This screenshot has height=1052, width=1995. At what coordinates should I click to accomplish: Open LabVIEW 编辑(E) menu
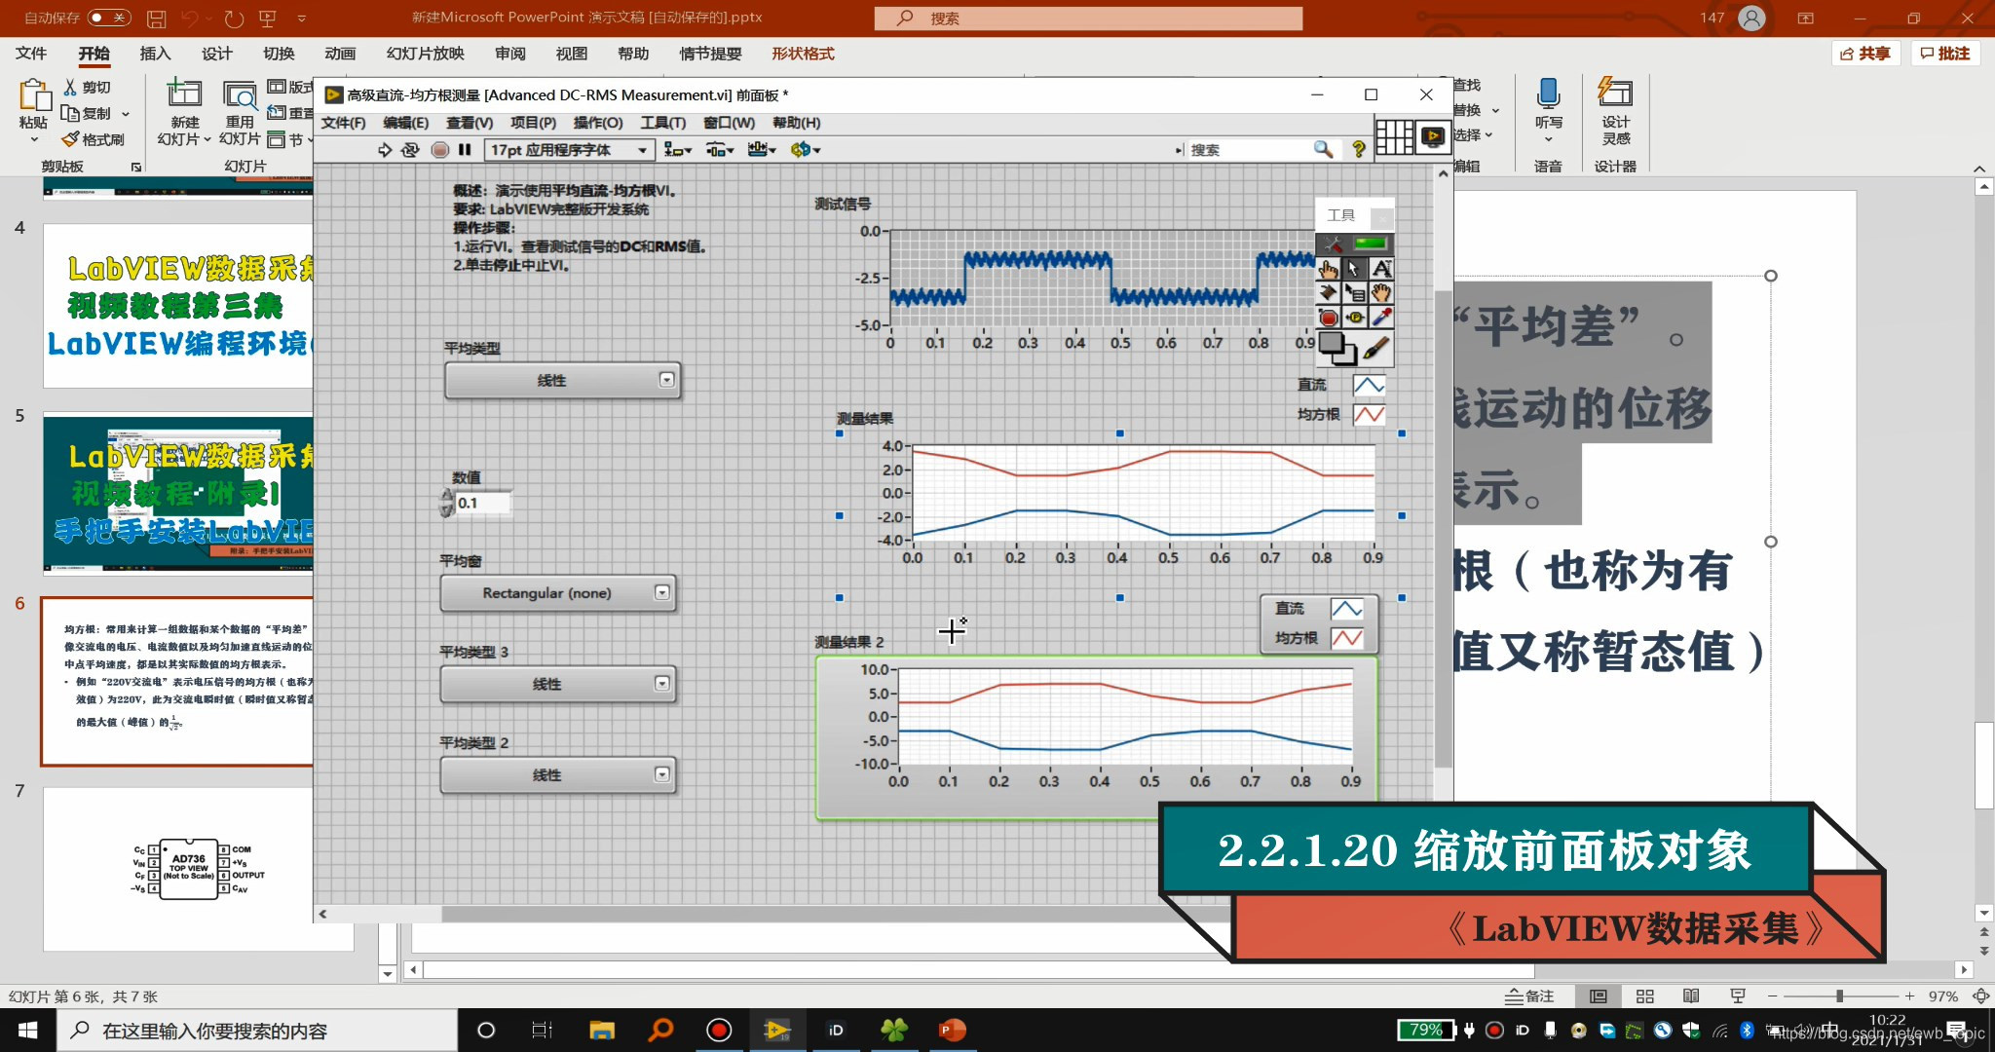[406, 123]
